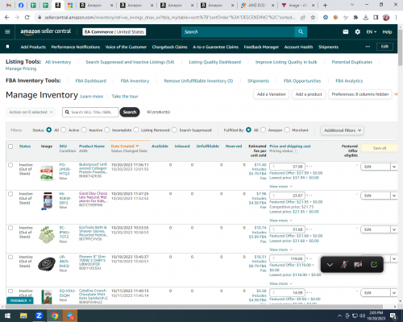Open Preferences: 8 columns hidden
403x322 pixels.
[x=360, y=94]
